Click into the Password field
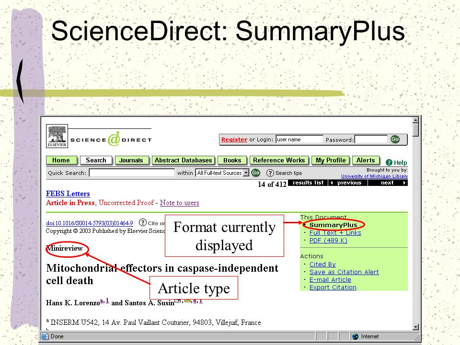This screenshot has height=345, width=460. click(x=371, y=139)
